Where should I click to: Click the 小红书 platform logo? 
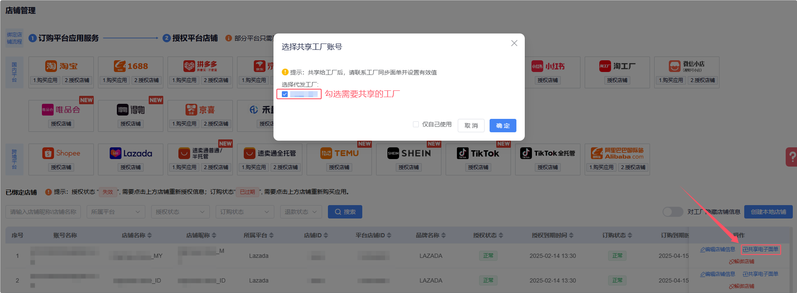click(548, 66)
